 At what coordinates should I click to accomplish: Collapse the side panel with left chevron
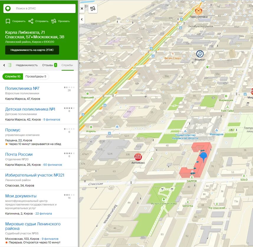coord(82,19)
